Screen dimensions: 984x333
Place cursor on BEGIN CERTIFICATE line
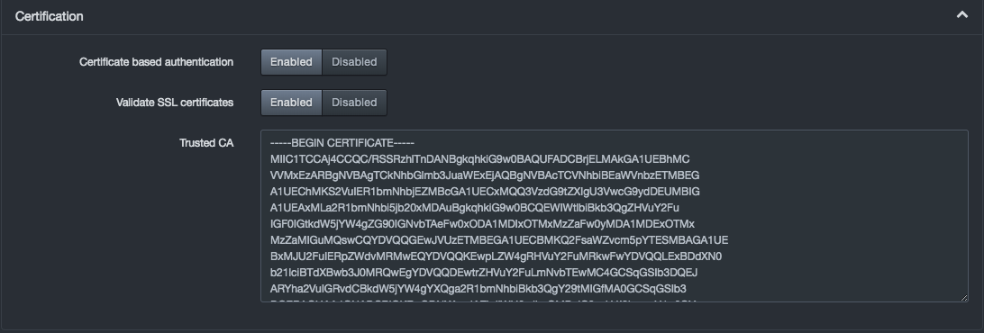(x=342, y=143)
